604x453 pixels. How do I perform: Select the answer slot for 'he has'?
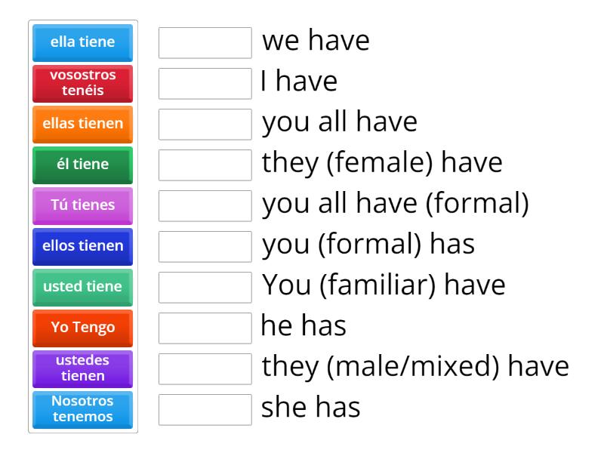point(205,328)
